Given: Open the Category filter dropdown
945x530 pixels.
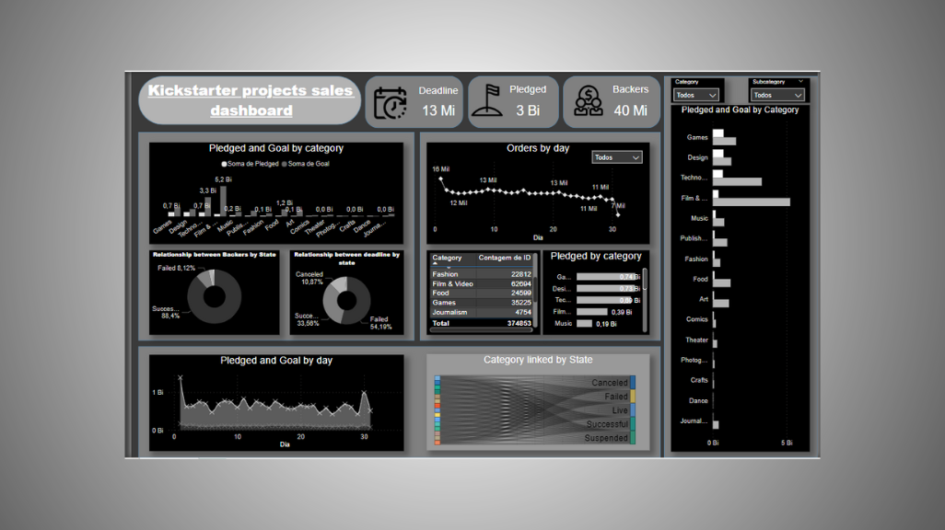Looking at the screenshot, I should (696, 95).
